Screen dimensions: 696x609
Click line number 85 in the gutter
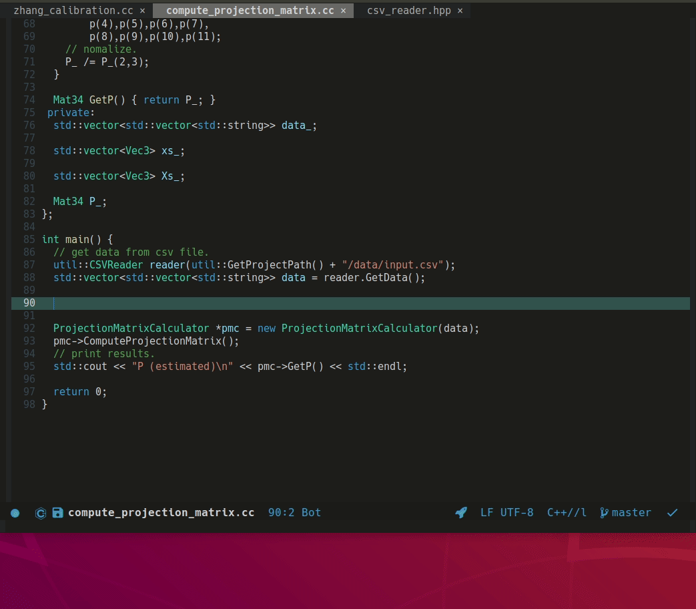coord(29,240)
